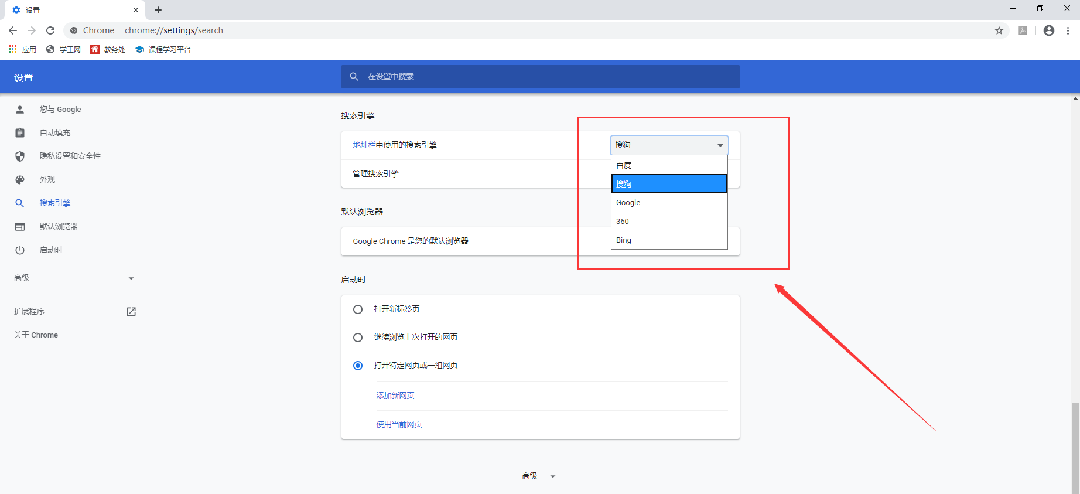Click the 隐私设置和安全性 shield icon
The height and width of the screenshot is (494, 1080).
click(x=20, y=156)
